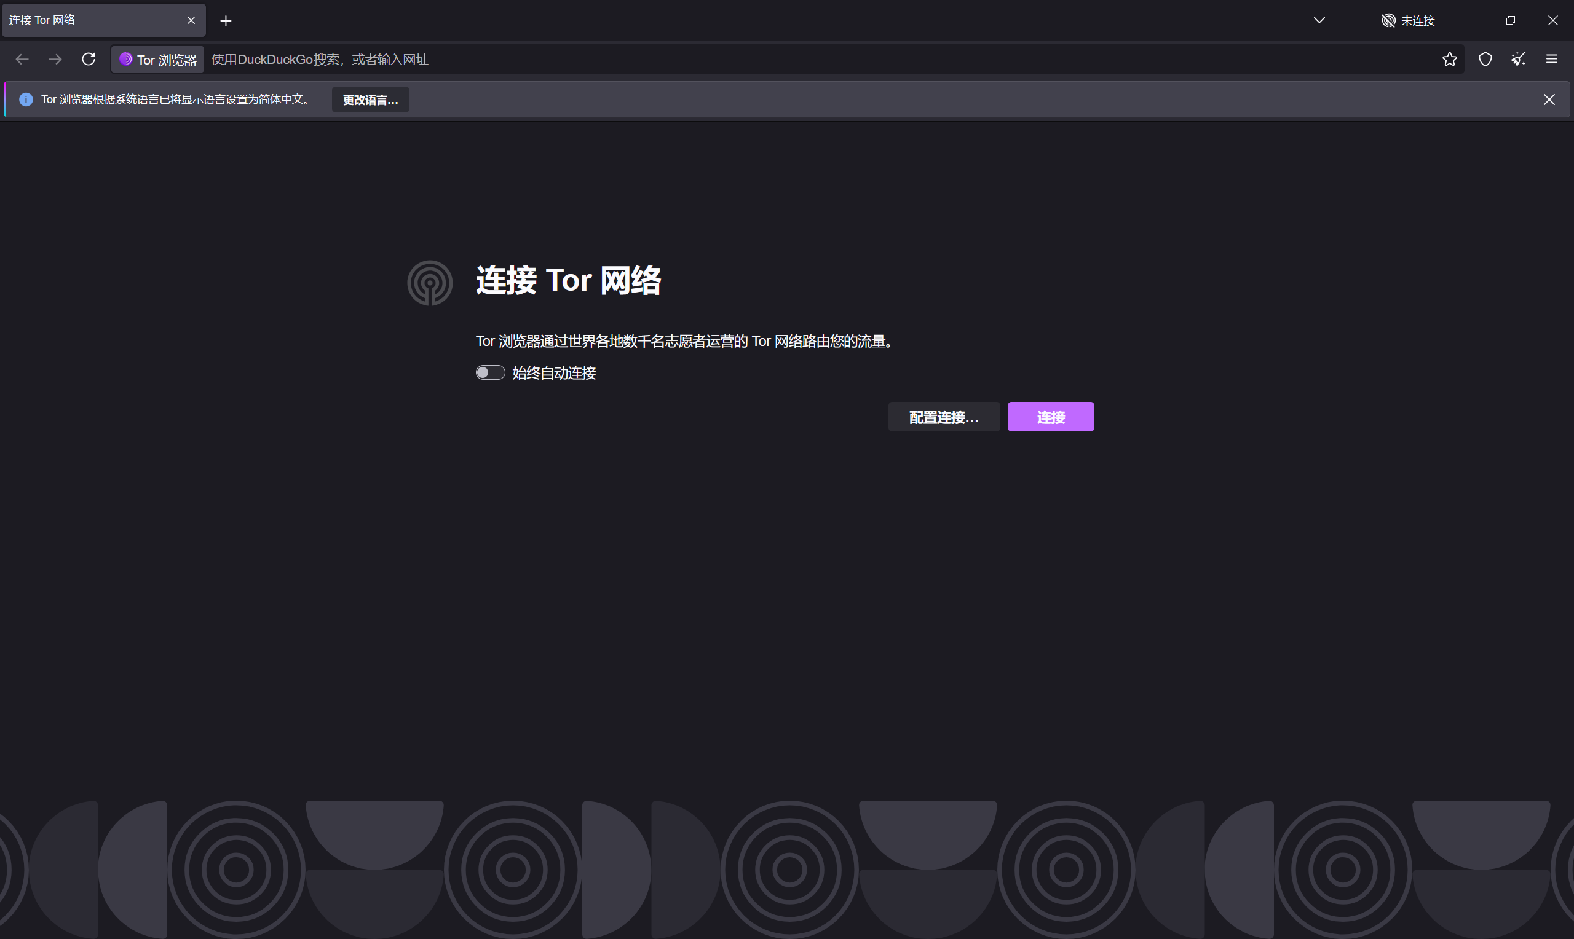
Task: Click the New Identity broom icon
Action: click(1518, 60)
